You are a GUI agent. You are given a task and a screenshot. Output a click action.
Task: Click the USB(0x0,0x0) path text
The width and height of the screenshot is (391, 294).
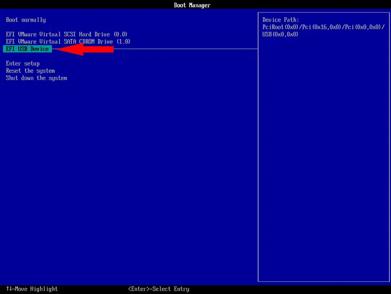tap(280, 34)
